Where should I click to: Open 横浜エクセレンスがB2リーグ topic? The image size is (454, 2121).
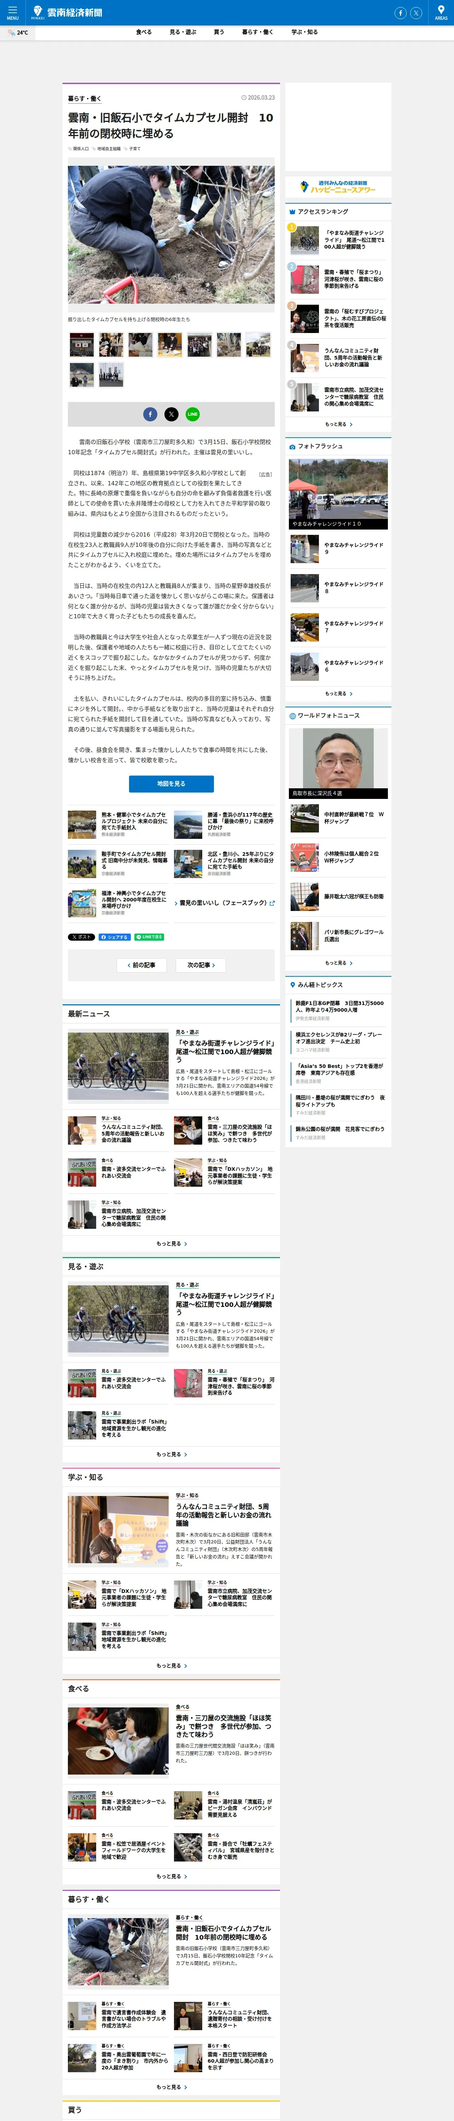pyautogui.click(x=339, y=1038)
